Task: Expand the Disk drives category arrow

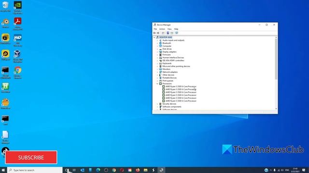Action: tap(157, 49)
